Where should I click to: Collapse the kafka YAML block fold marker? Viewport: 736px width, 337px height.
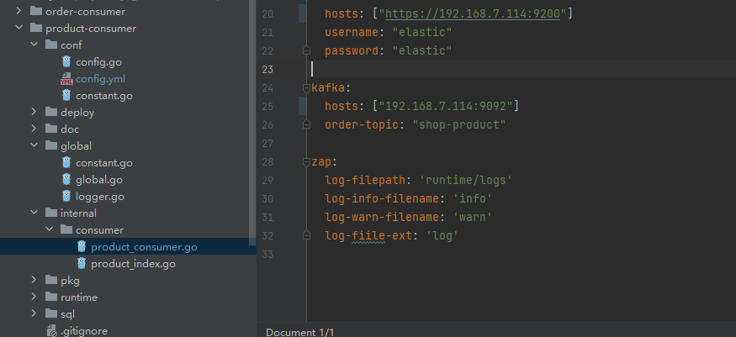click(x=306, y=87)
